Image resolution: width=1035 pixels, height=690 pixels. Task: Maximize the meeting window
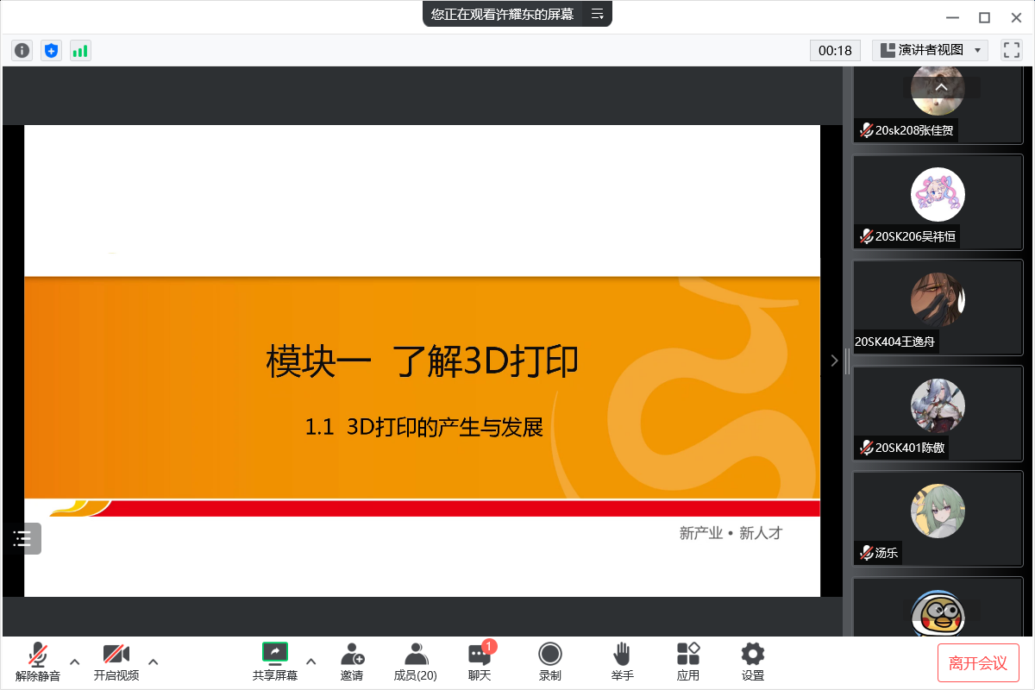pyautogui.click(x=984, y=17)
